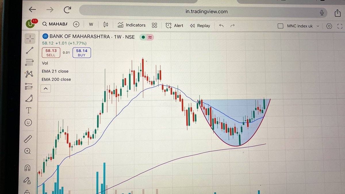
Task: Create an Alert
Action: (175, 26)
